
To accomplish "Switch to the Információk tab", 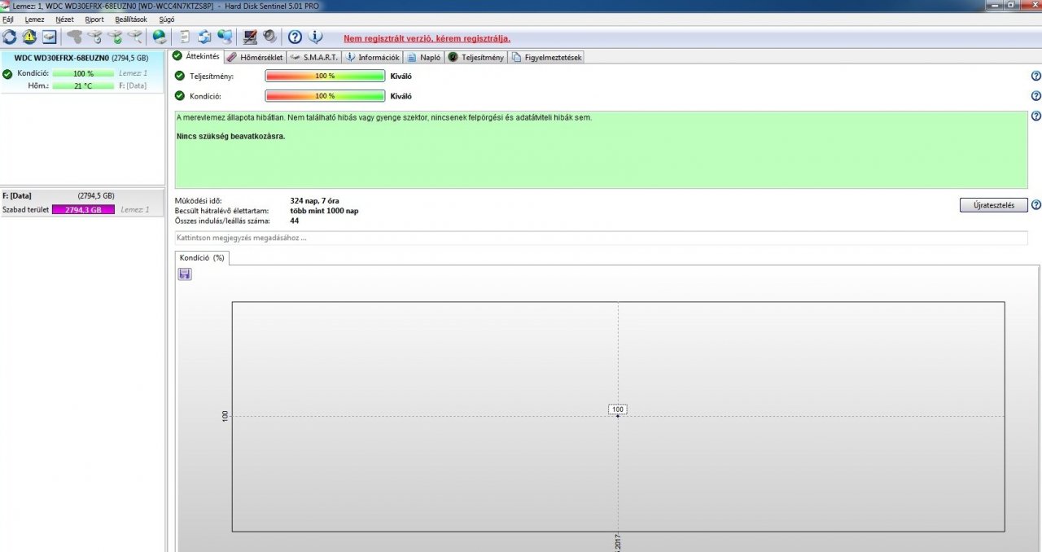I will pos(372,57).
